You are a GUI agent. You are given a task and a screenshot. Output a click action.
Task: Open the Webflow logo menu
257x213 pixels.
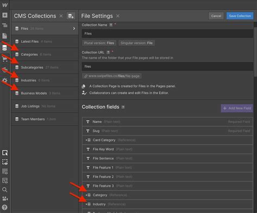[5, 5]
